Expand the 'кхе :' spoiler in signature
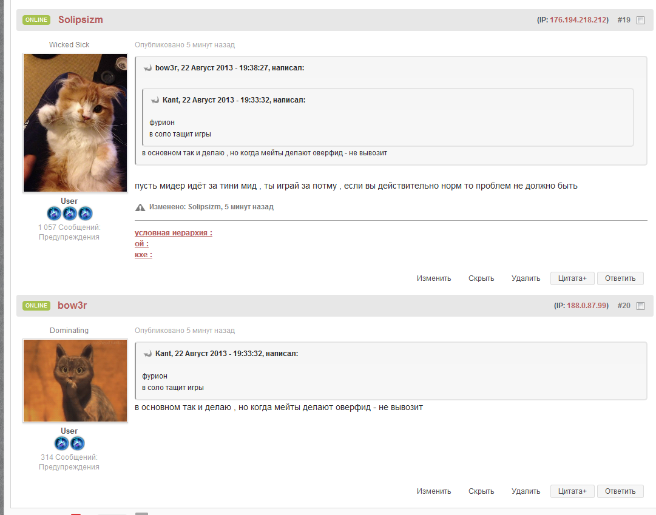Screen dimensions: 656x515 point(143,255)
